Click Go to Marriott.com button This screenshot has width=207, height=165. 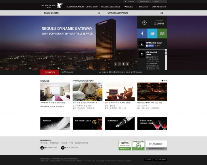pos(156,149)
